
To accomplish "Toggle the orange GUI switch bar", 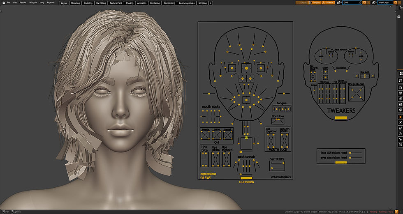I will [246, 177].
